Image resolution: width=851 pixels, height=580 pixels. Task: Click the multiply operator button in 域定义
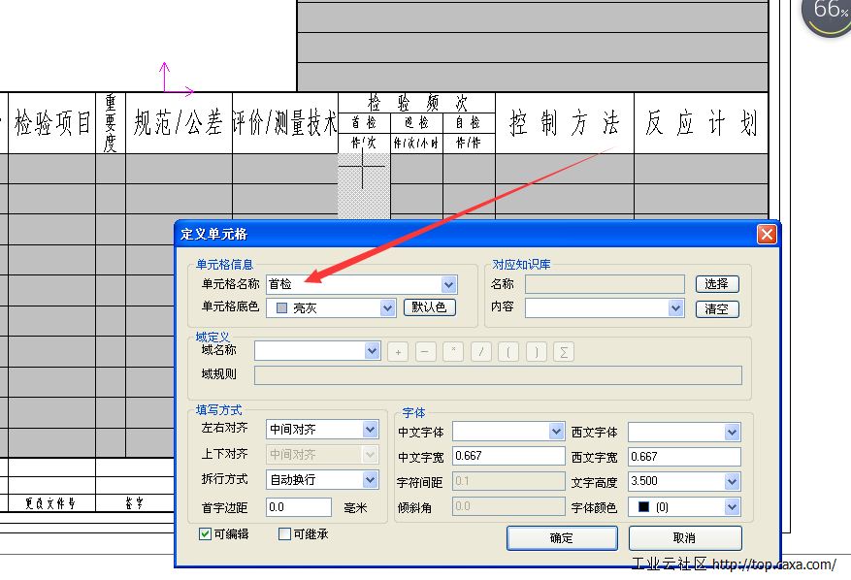453,352
